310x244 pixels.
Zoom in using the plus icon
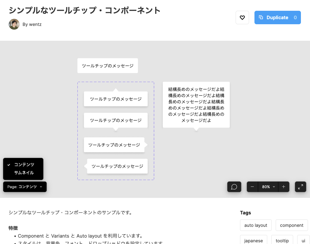pyautogui.click(x=283, y=187)
